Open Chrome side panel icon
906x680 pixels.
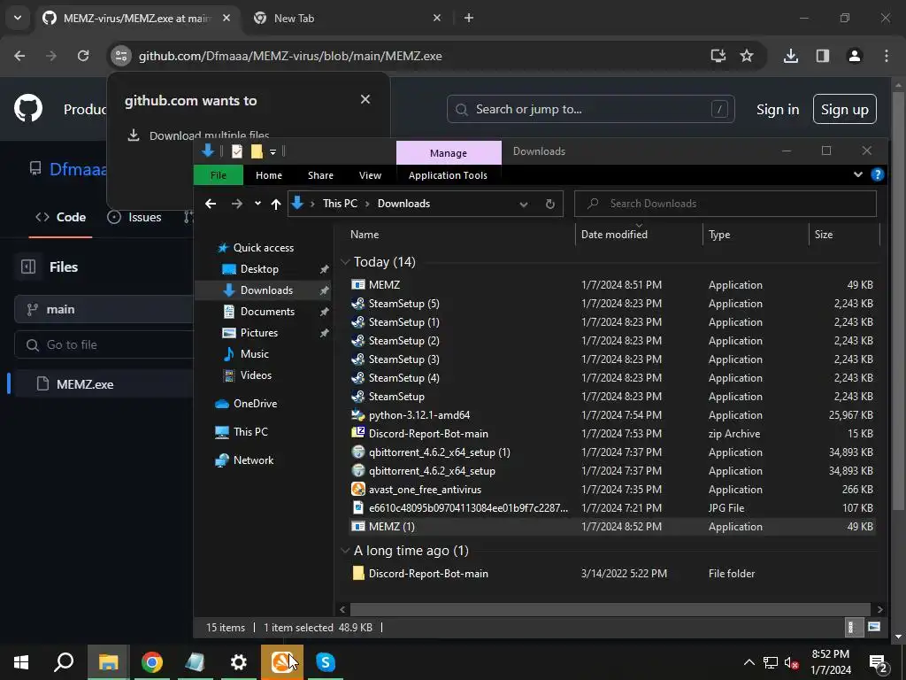[x=823, y=56]
